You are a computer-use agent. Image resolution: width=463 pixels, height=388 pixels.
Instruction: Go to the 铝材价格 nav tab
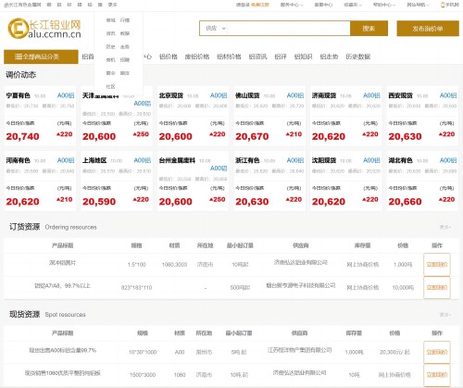click(x=229, y=56)
